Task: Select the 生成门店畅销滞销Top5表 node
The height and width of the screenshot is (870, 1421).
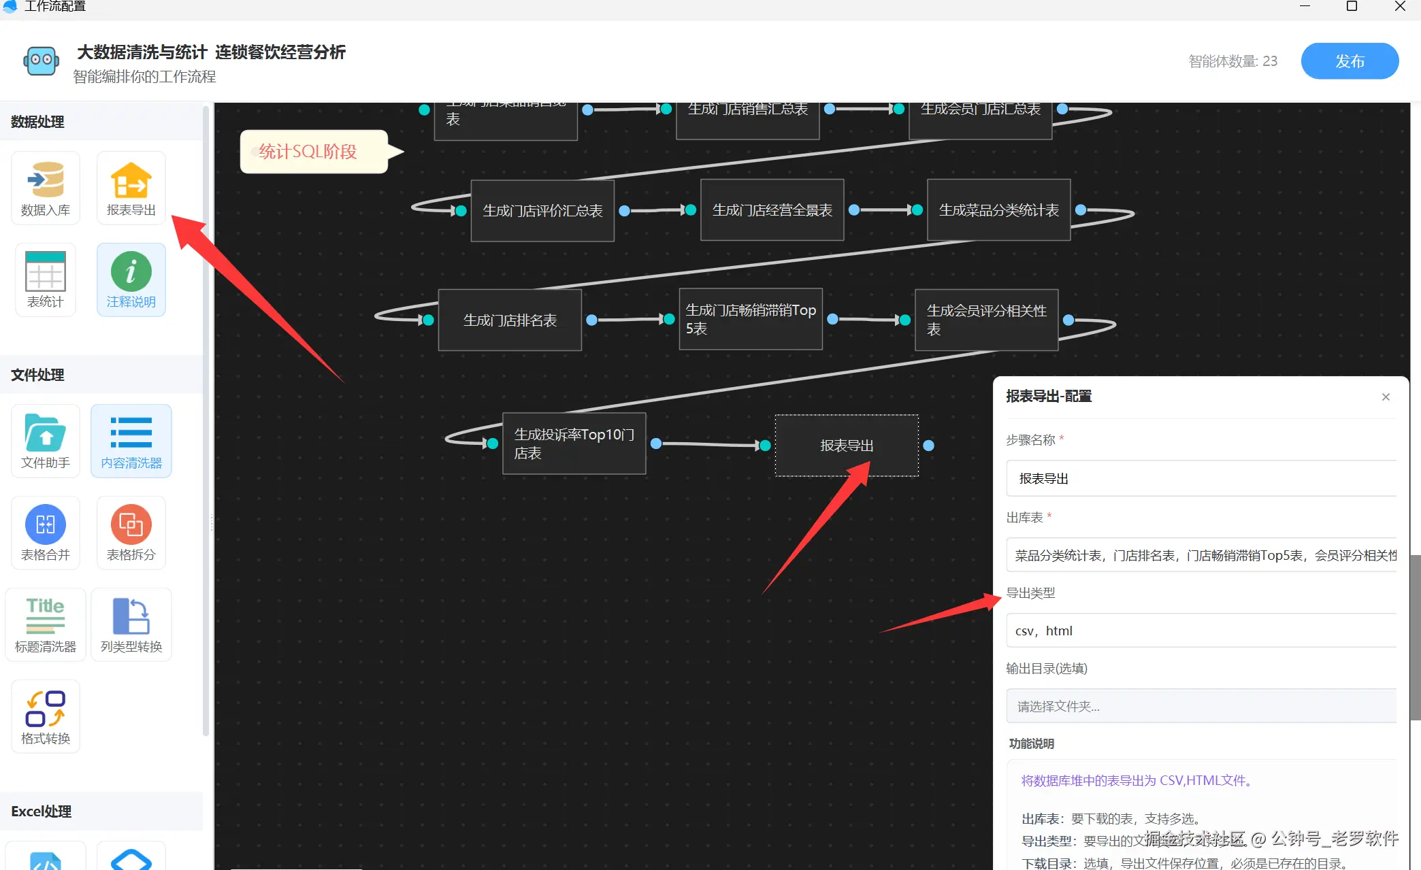Action: (751, 319)
